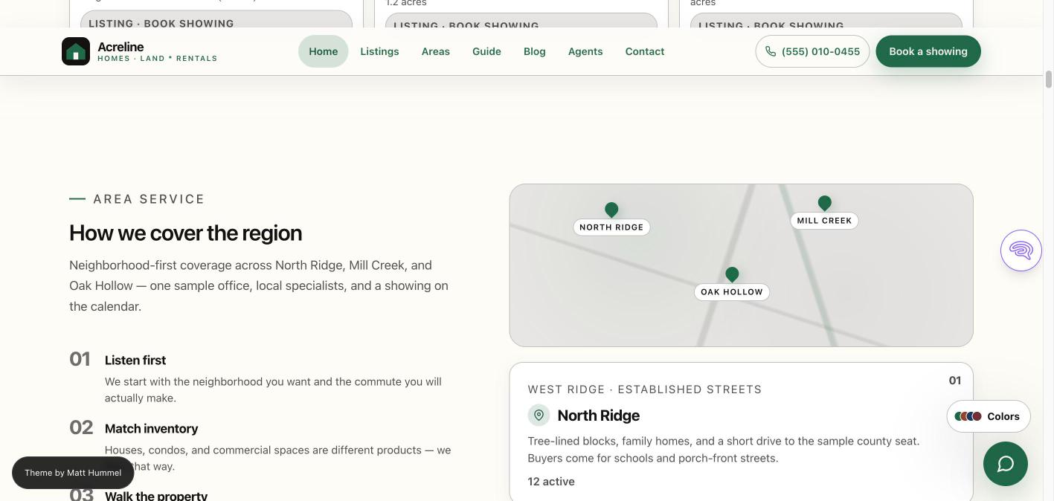Open the purple brain assistant icon
The height and width of the screenshot is (501, 1054).
[x=1021, y=250]
